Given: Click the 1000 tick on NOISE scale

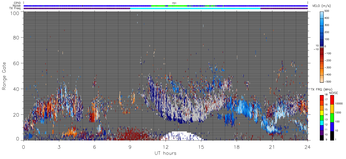Looking at the screenshot, I should [339, 113].
